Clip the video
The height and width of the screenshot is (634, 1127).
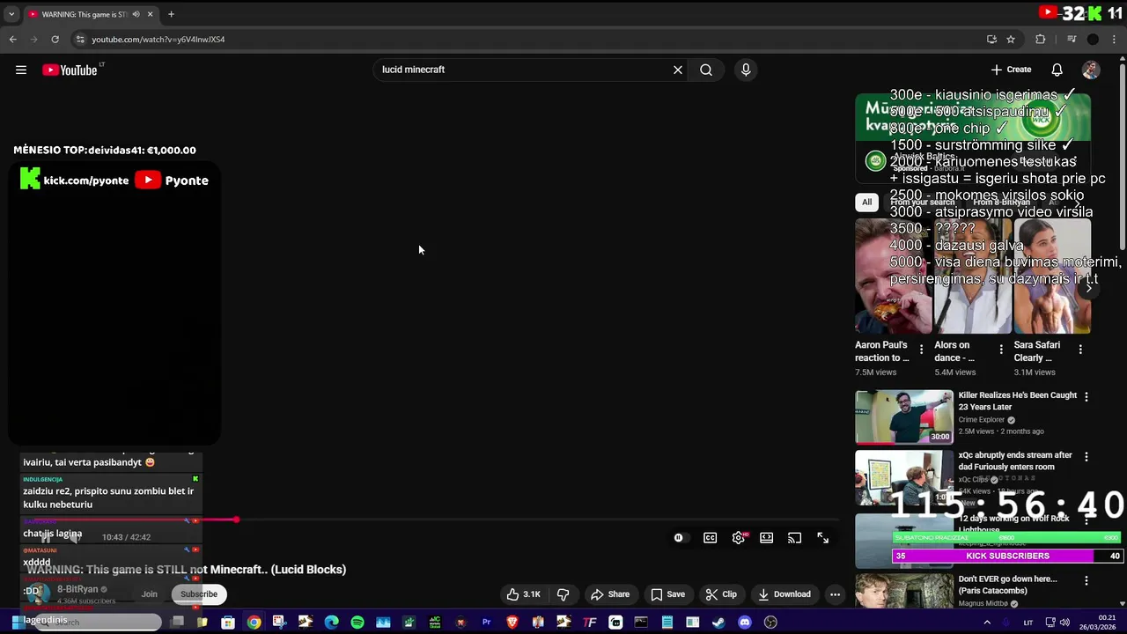click(x=721, y=594)
